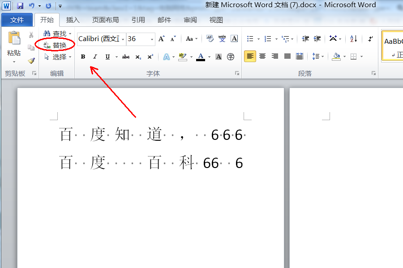Justify the paragraph text

click(287, 56)
